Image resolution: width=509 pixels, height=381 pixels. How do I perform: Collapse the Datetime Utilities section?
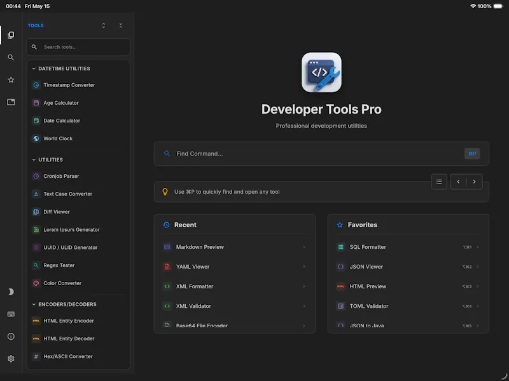pyautogui.click(x=34, y=69)
